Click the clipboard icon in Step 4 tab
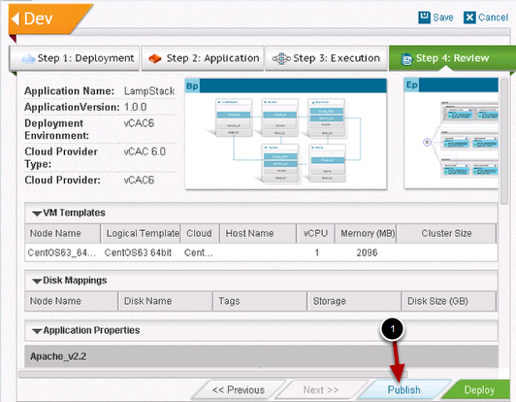This screenshot has width=516, height=402. 406,59
